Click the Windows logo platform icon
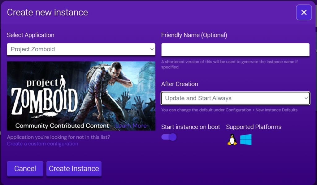The image size is (317, 185). 245,139
